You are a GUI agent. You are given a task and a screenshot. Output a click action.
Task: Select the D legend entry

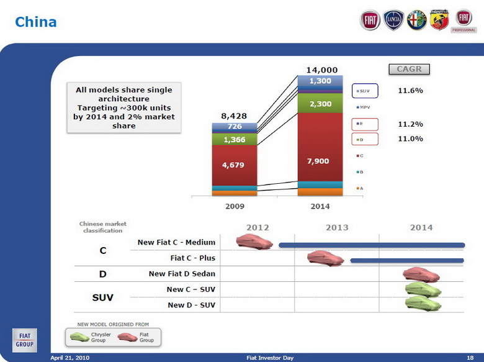365,139
